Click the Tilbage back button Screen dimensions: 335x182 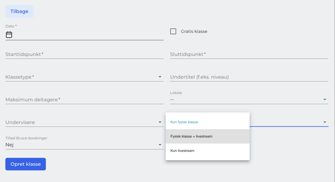19,11
